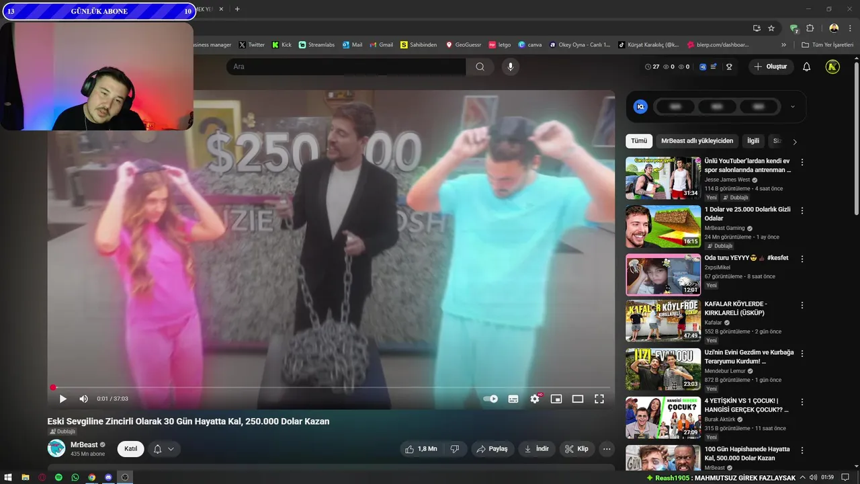Show more filter chips with right arrow
This screenshot has width=860, height=484.
795,142
